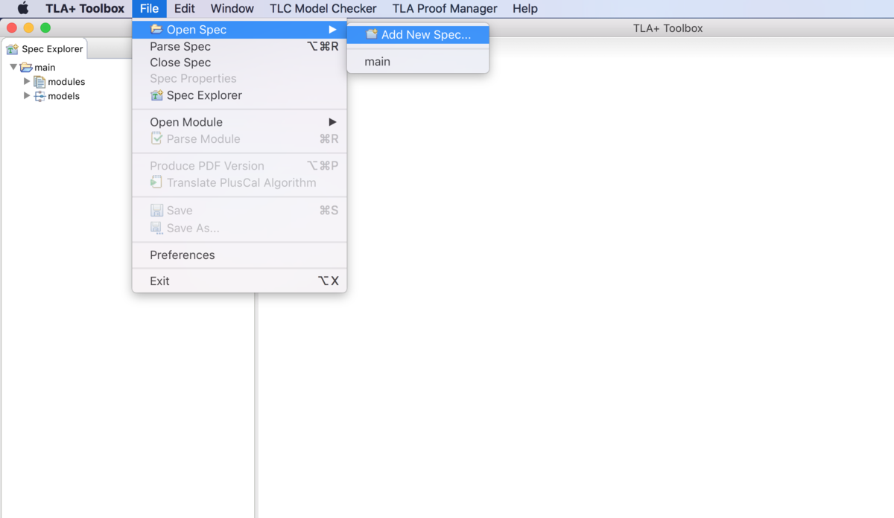Screen dimensions: 894x518
Task: Expand the models tree node
Action: 28,95
